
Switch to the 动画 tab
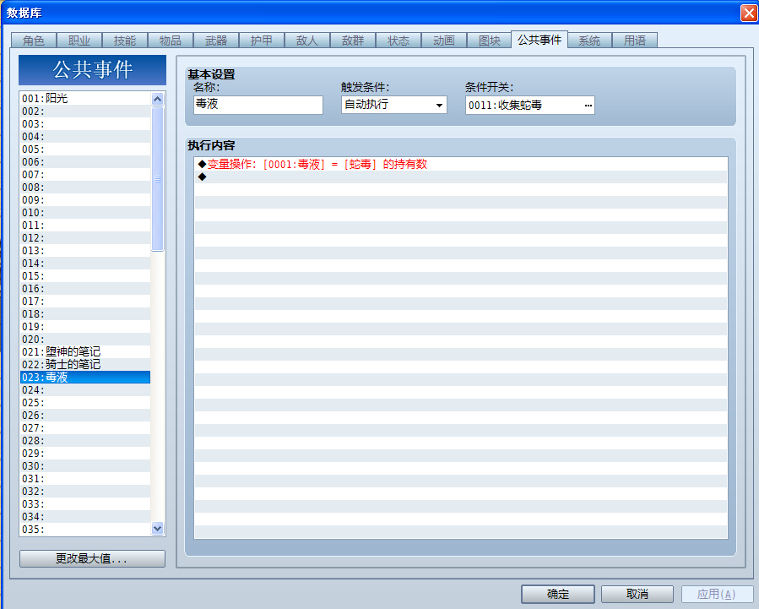tap(444, 41)
